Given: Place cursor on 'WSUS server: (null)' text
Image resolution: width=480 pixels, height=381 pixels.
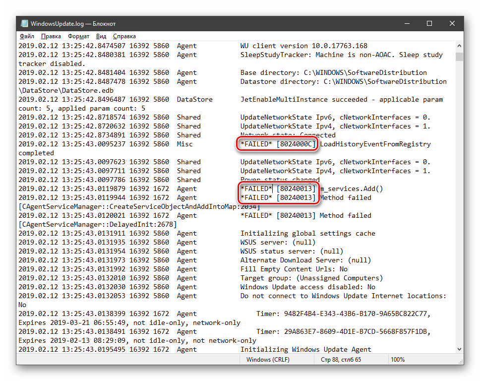Looking at the screenshot, I should click(x=278, y=243).
